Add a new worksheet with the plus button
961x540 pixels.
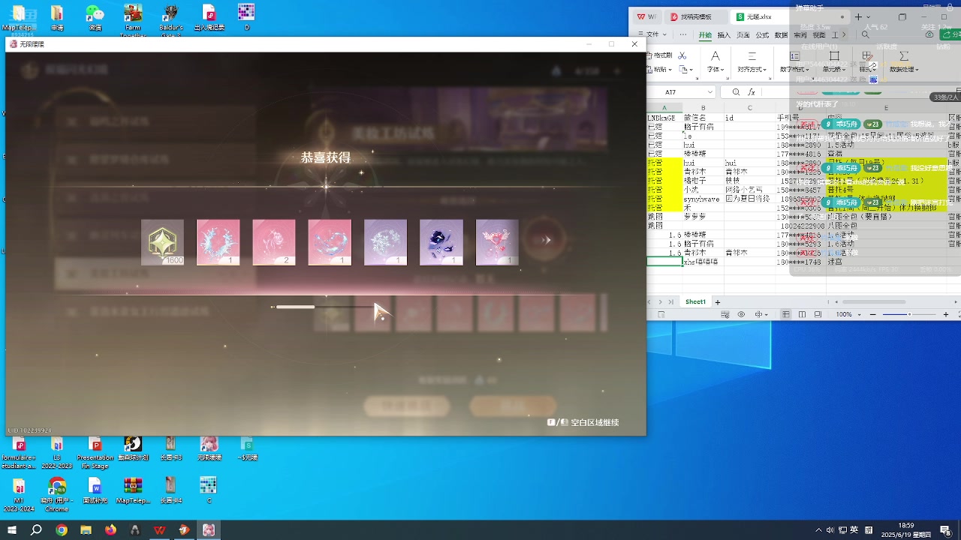click(x=717, y=301)
